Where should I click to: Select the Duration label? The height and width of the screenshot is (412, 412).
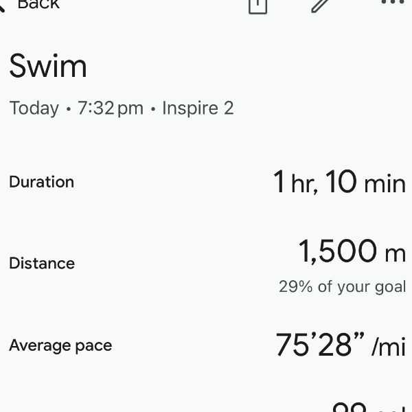point(41,182)
